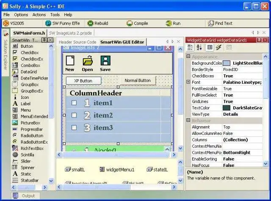Sort properties alphabetically with A-Z icon

click(x=199, y=47)
